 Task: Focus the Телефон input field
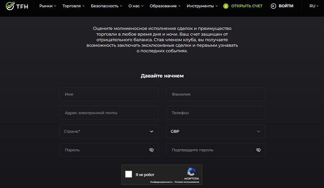pyautogui.click(x=215, y=113)
